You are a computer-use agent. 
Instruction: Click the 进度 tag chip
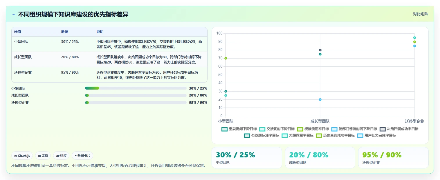(x=61, y=156)
